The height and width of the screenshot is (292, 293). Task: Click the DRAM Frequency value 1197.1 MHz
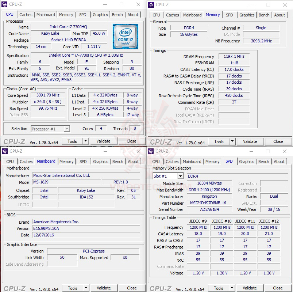(234, 56)
